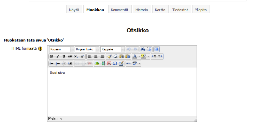Viewport: 271px width, 130px height.
Task: Expand the spellchecker language arrow
Action: (x=140, y=64)
